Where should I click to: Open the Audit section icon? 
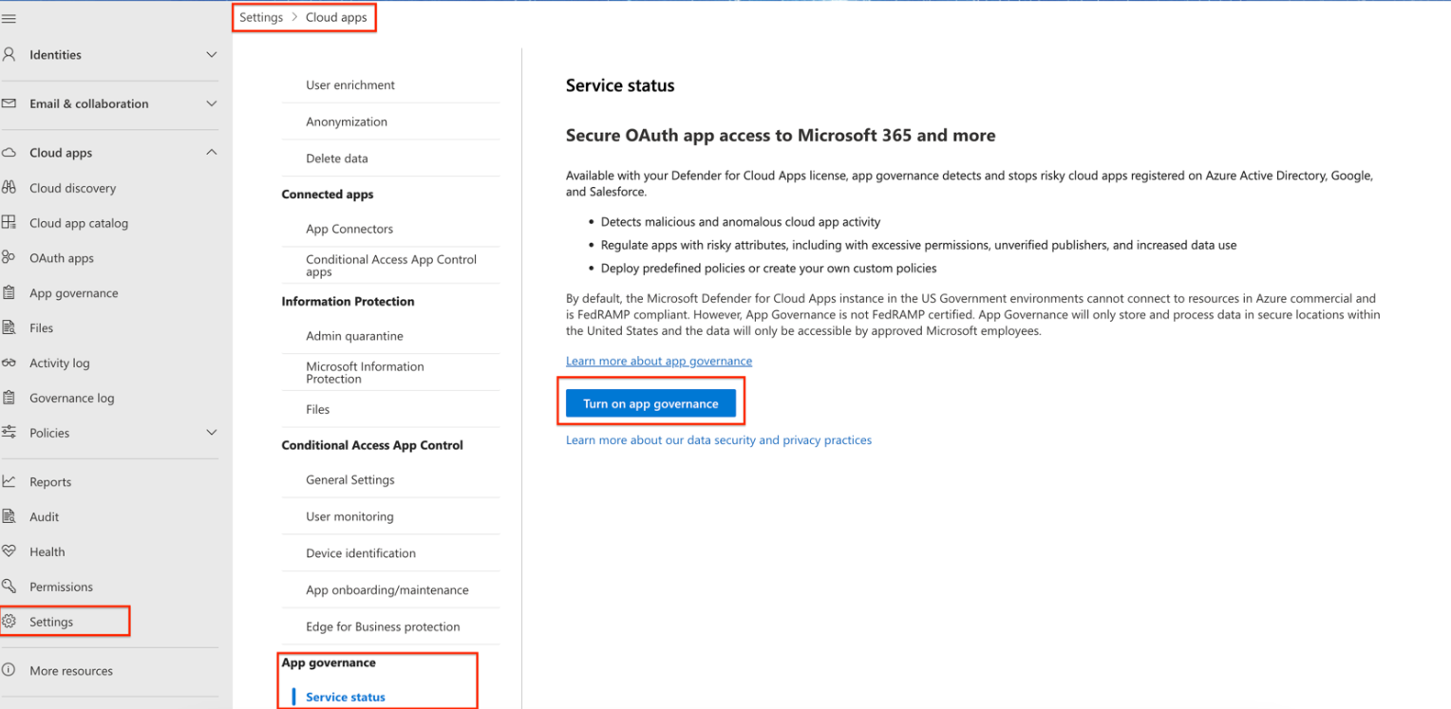click(11, 516)
